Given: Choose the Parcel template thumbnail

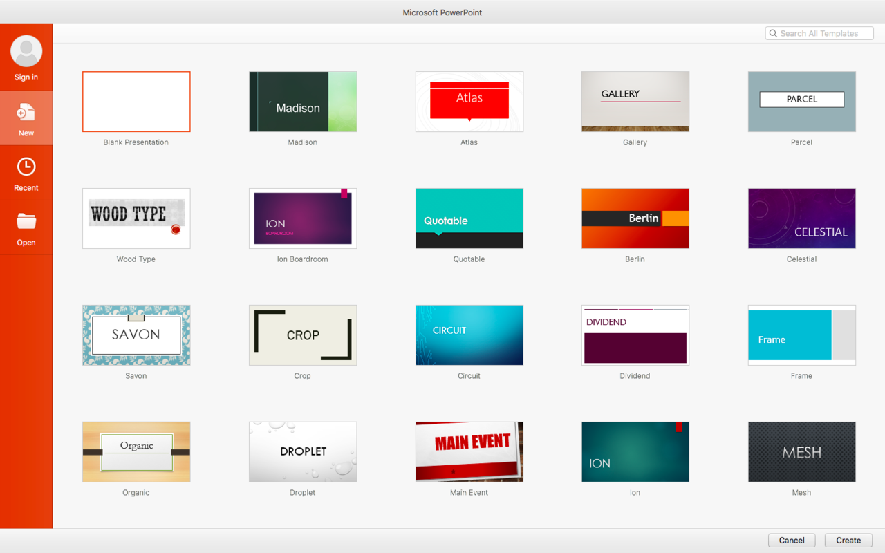Looking at the screenshot, I should tap(802, 102).
